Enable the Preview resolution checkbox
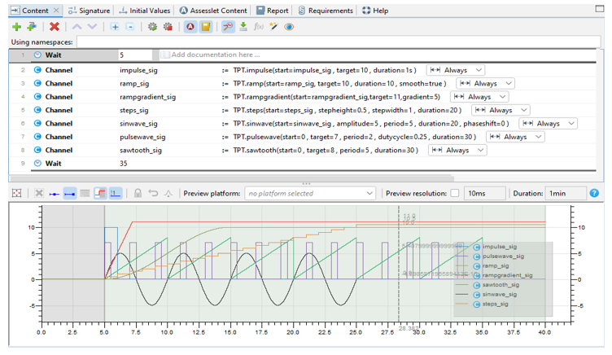This screenshot has height=355, width=612. pyautogui.click(x=455, y=193)
